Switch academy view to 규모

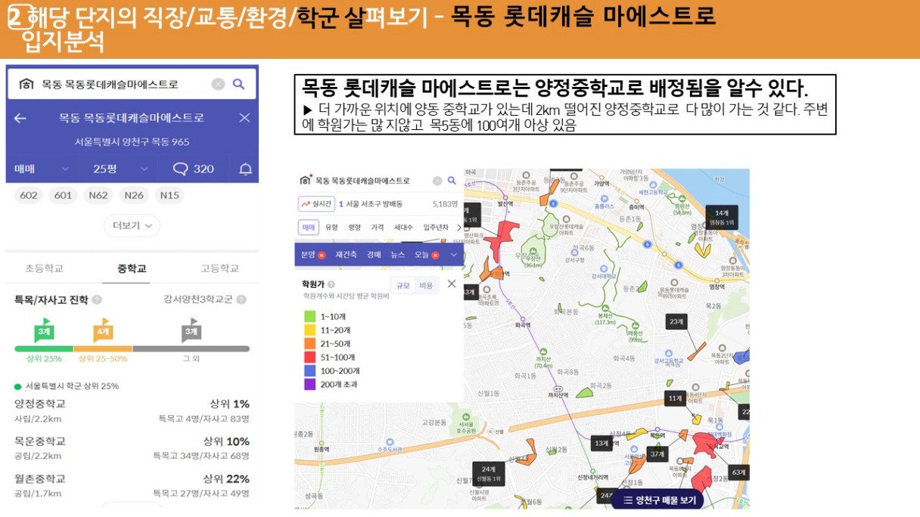(402, 285)
